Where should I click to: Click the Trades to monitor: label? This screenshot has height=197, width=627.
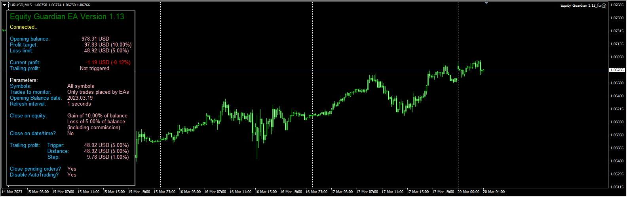coord(30,92)
